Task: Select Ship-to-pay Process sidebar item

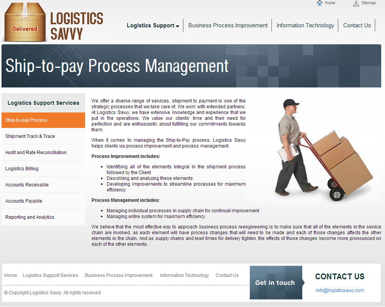Action: coord(43,120)
